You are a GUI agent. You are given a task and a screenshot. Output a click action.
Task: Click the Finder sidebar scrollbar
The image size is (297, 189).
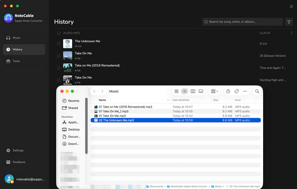[87, 126]
